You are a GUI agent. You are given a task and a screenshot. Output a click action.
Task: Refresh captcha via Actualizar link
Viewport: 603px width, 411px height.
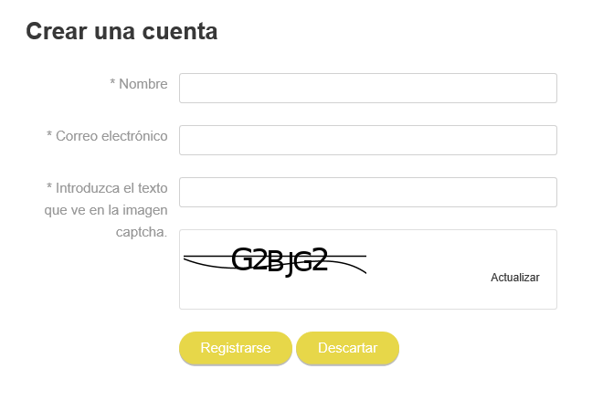click(x=515, y=278)
